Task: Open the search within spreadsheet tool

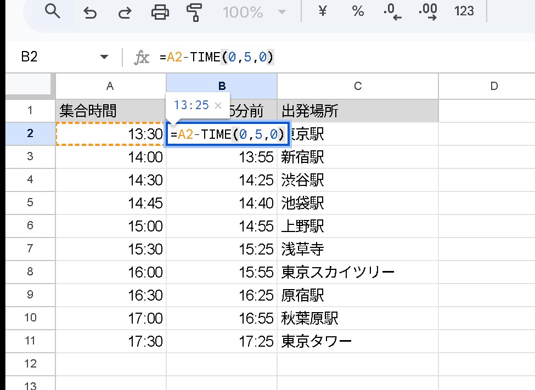Action: pyautogui.click(x=53, y=11)
